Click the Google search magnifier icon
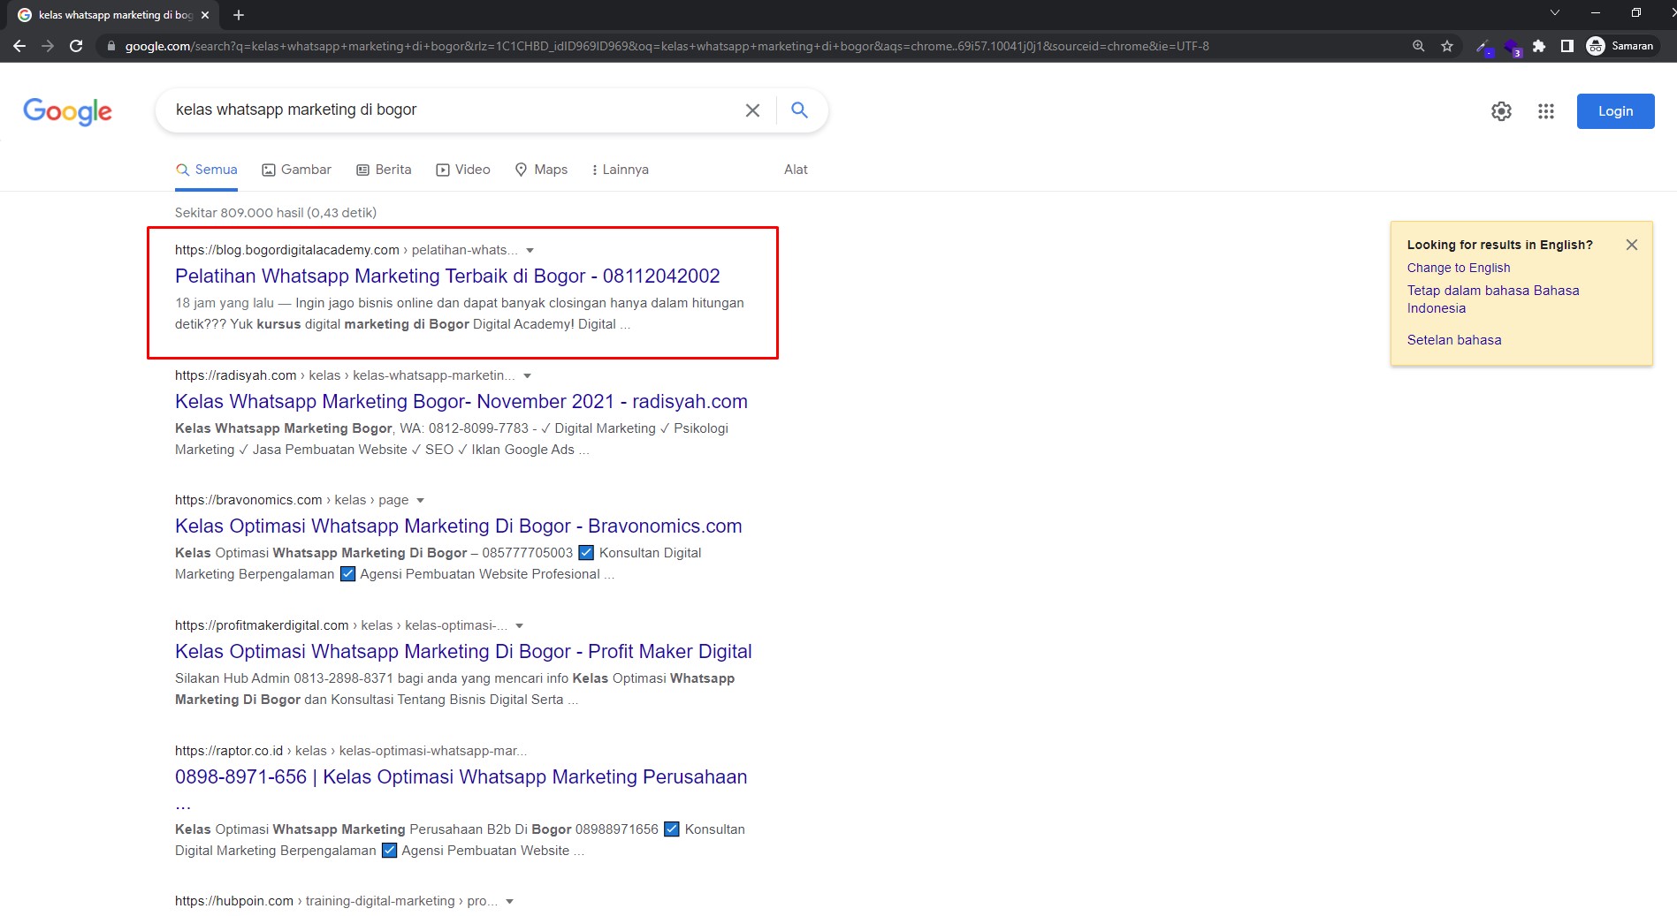This screenshot has height=916, width=1677. pyautogui.click(x=799, y=110)
